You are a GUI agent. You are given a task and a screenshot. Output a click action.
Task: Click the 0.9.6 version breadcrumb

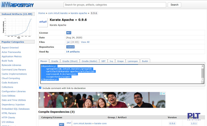point(94,13)
